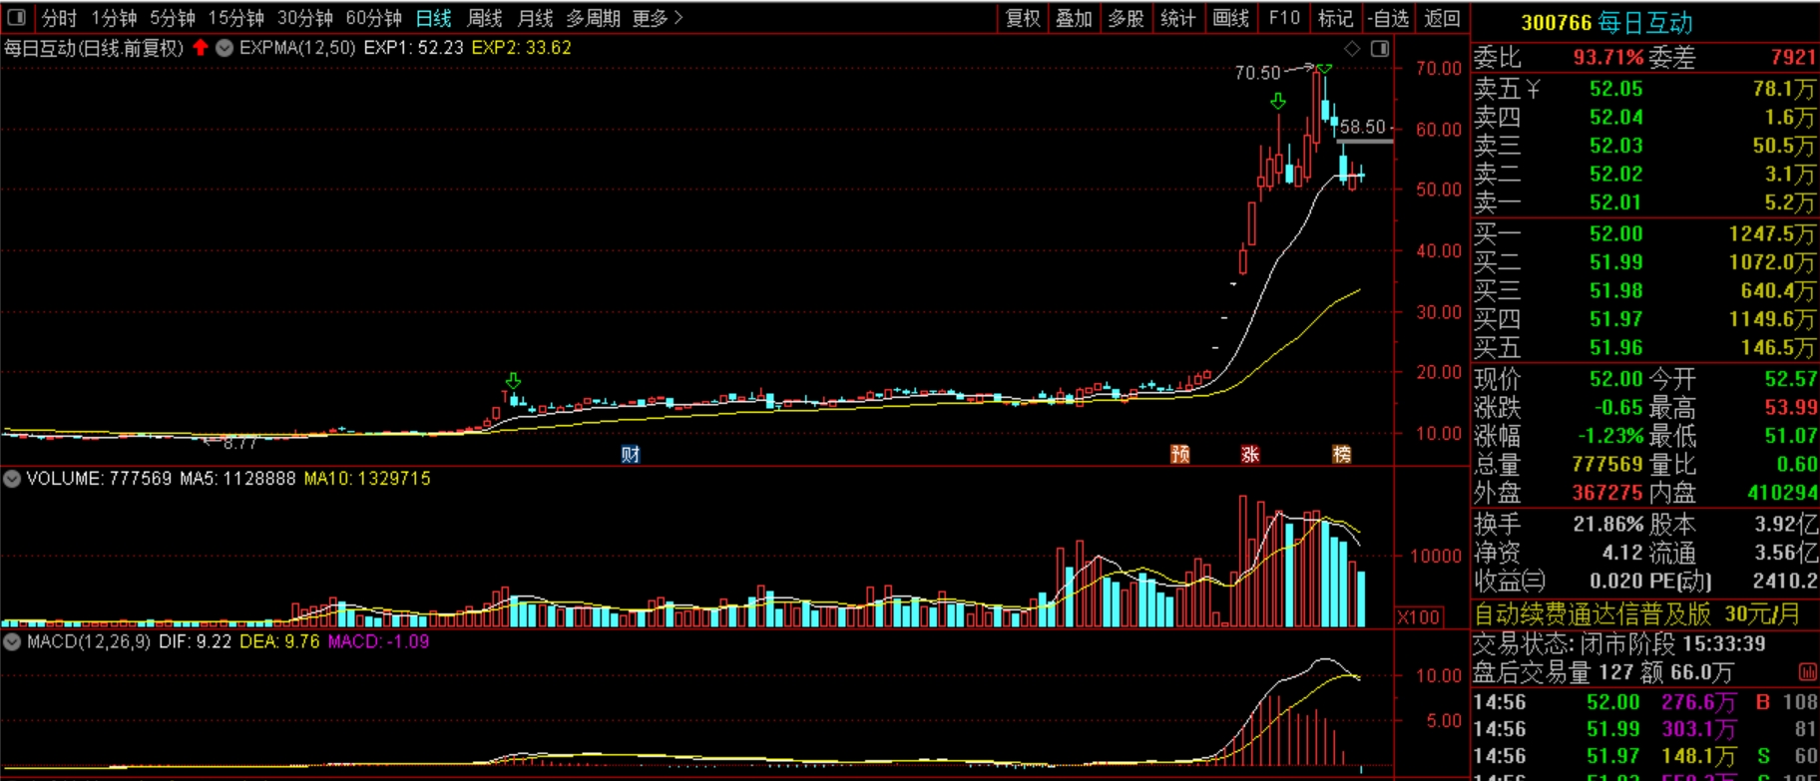Click the 换手 21.86% value
Viewport: 1820px width, 781px height.
[1607, 525]
